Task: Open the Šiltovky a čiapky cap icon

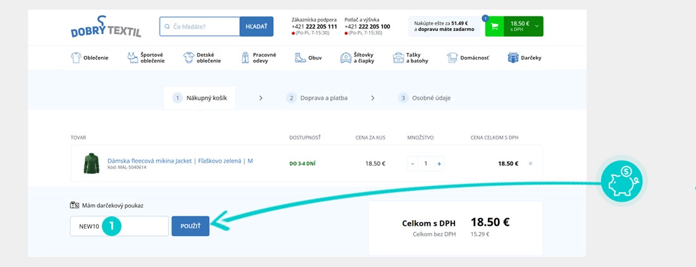Action: (345, 58)
